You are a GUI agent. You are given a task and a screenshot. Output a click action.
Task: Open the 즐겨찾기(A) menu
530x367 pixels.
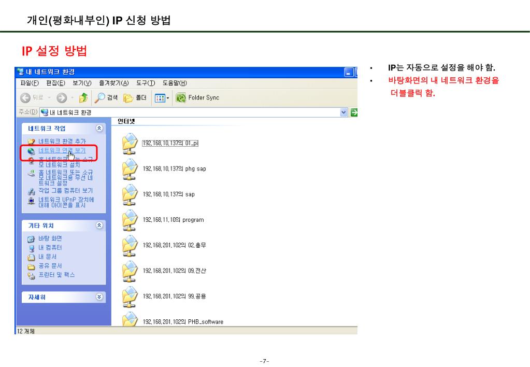114,83
